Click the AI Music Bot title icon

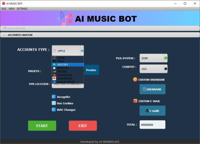(x=4, y=3)
